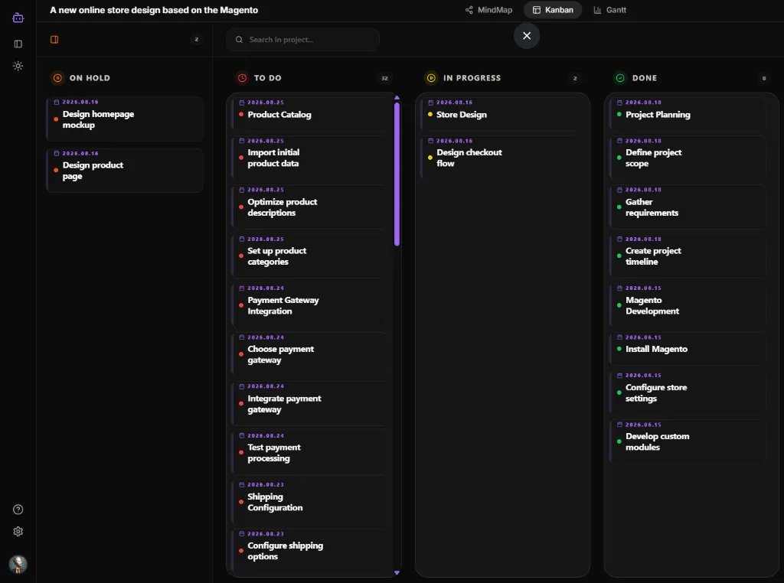Open Test payment processing card
This screenshot has width=784, height=583.
309,453
